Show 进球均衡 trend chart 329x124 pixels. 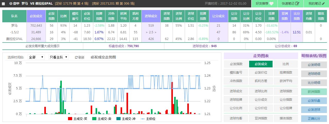coord(236,118)
